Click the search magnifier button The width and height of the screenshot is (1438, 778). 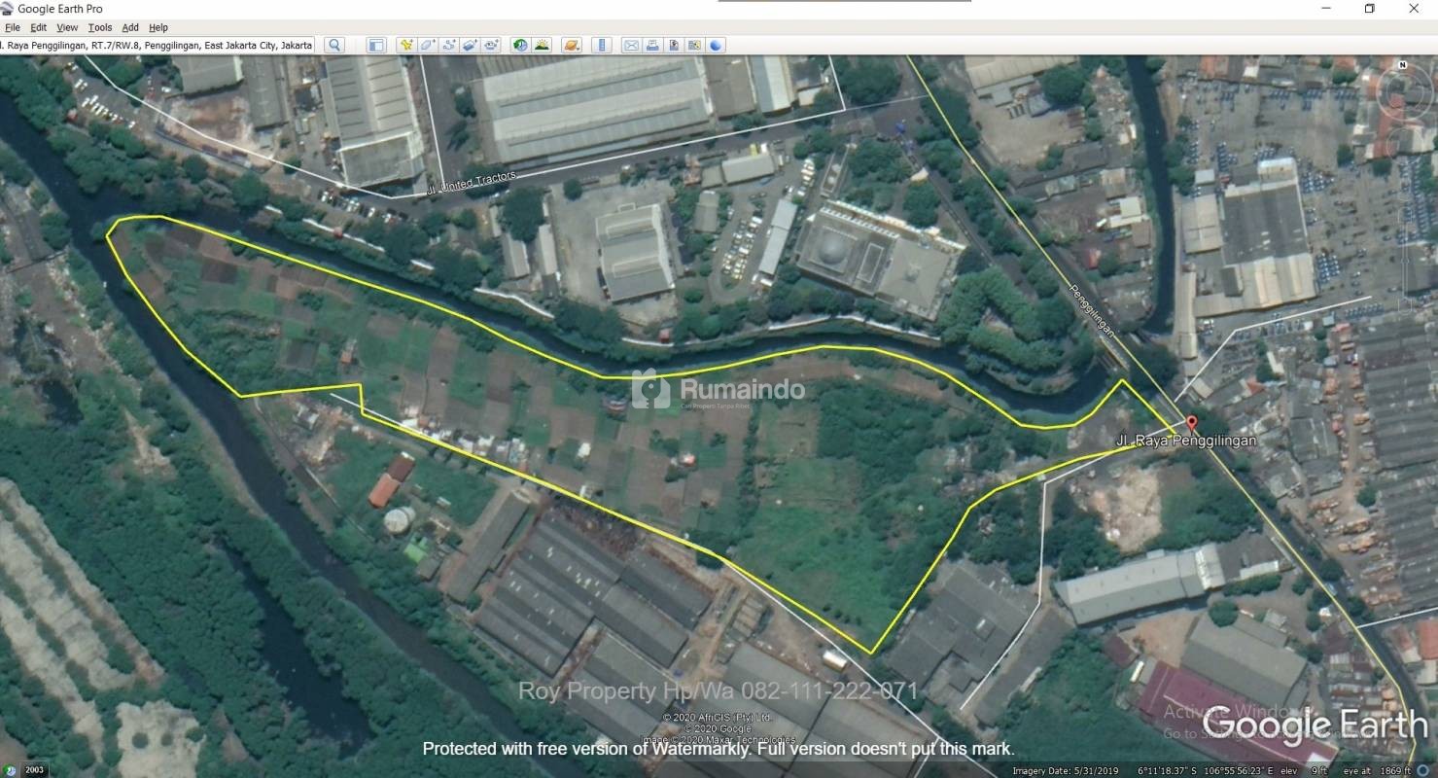click(334, 45)
